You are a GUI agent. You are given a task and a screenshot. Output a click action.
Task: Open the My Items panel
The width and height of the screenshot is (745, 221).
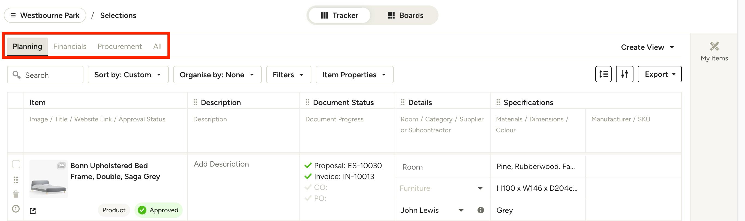714,51
